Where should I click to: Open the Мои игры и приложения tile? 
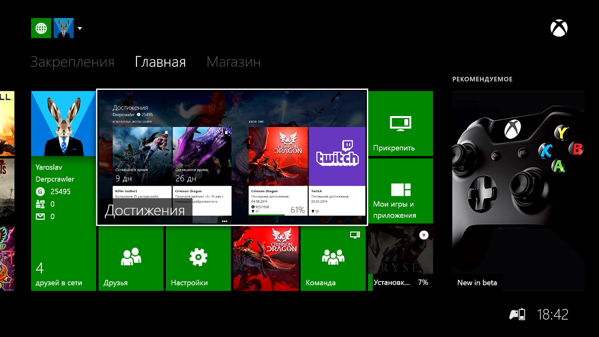click(x=401, y=191)
